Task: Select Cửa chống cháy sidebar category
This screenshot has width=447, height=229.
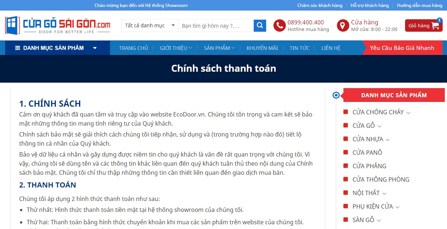Action: [378, 112]
